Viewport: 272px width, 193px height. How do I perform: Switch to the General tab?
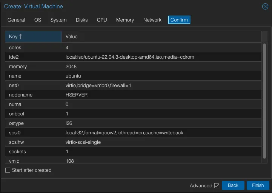[x=16, y=20]
